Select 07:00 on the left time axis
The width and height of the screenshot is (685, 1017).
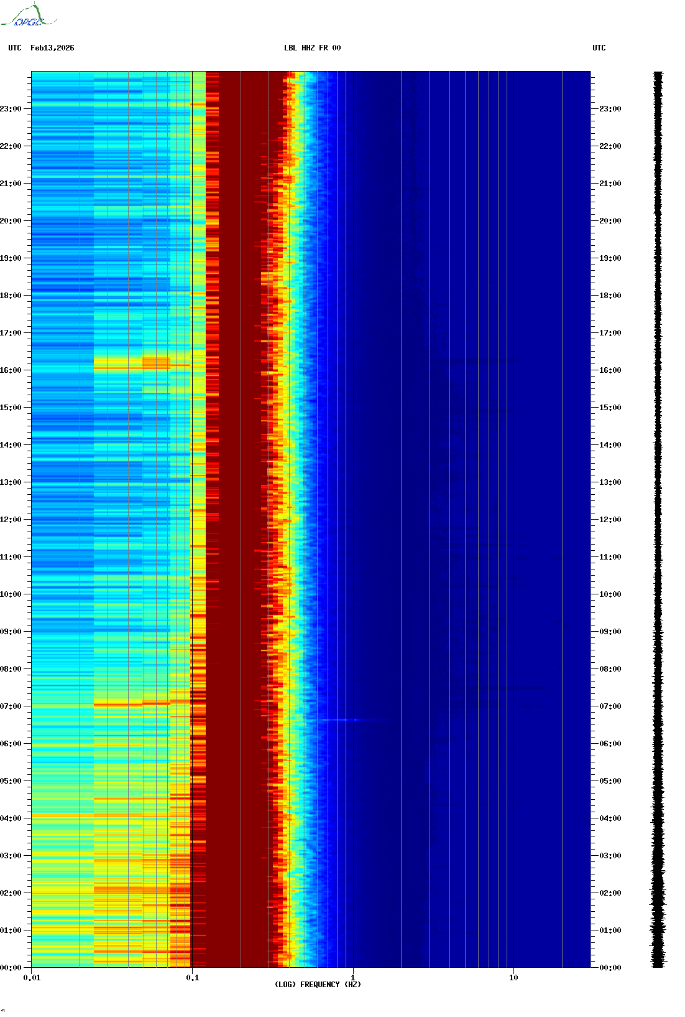[x=11, y=706]
